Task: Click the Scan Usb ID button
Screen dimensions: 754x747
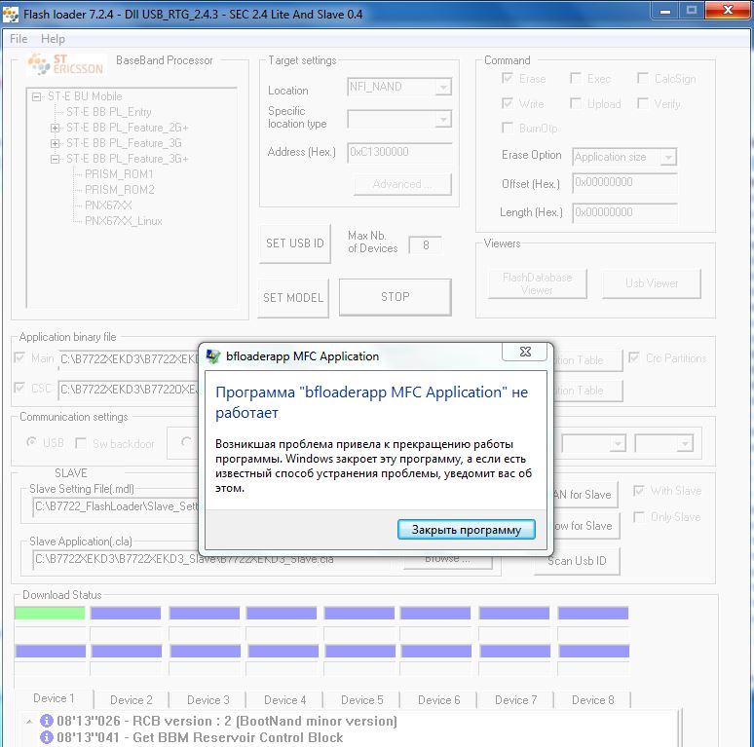Action: click(x=577, y=561)
